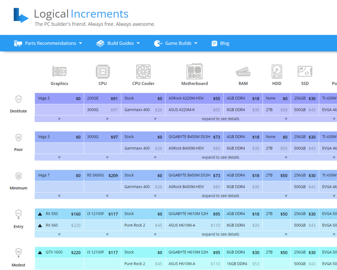Click the site tagline under the logo
337x270 pixels.
point(95,24)
